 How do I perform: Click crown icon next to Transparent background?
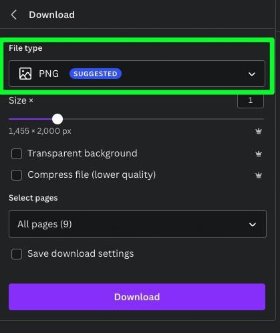[x=259, y=154]
